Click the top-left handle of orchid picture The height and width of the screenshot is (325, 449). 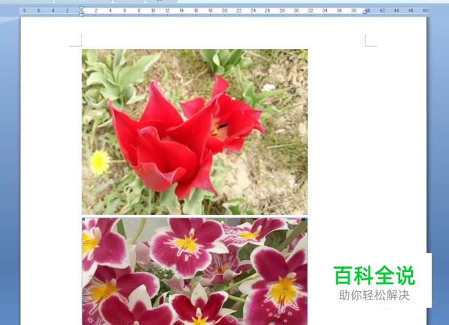(x=84, y=219)
